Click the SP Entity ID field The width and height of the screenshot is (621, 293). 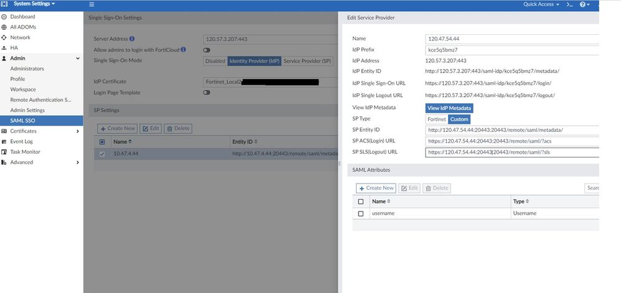(512, 130)
